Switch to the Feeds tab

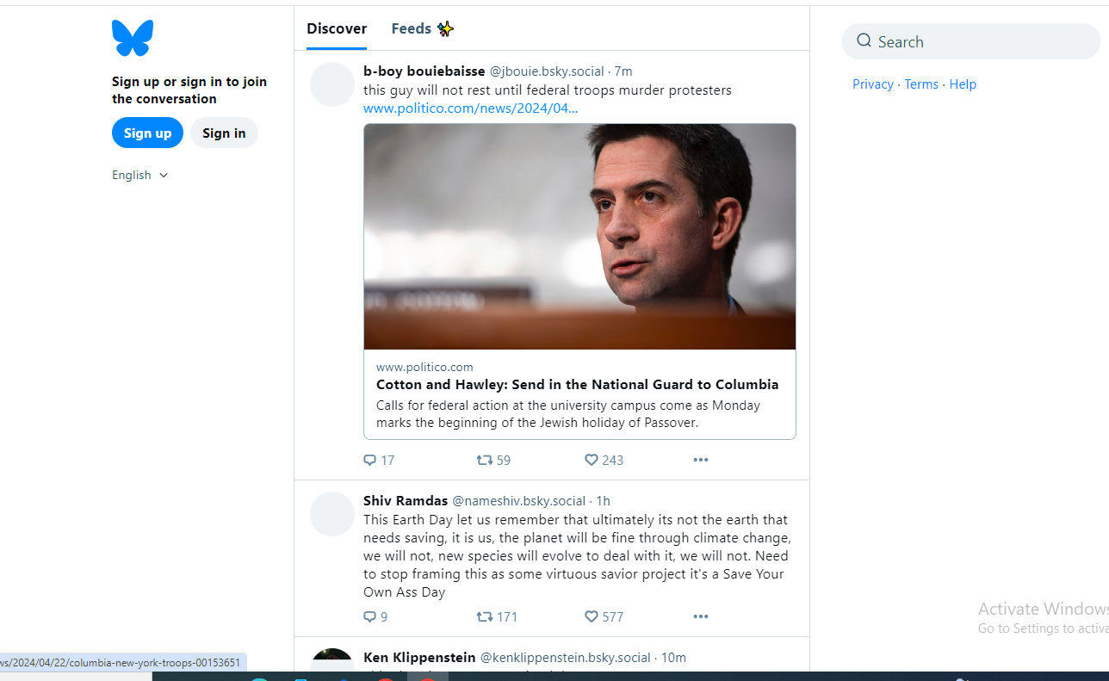coord(421,28)
